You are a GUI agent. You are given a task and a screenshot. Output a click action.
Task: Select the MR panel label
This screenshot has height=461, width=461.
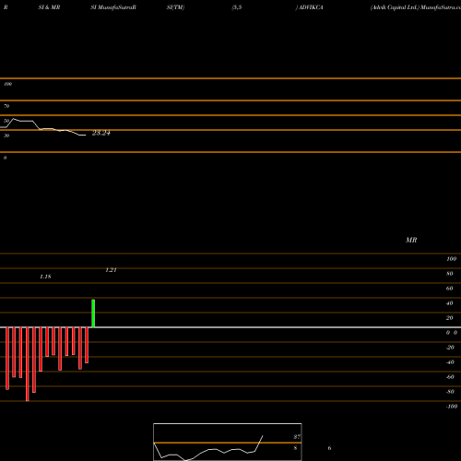click(411, 240)
